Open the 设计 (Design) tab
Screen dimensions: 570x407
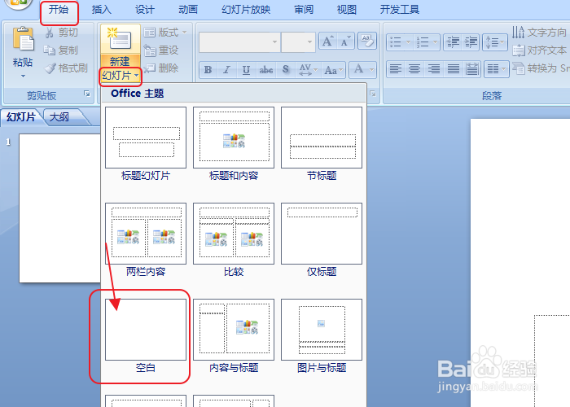click(x=145, y=10)
